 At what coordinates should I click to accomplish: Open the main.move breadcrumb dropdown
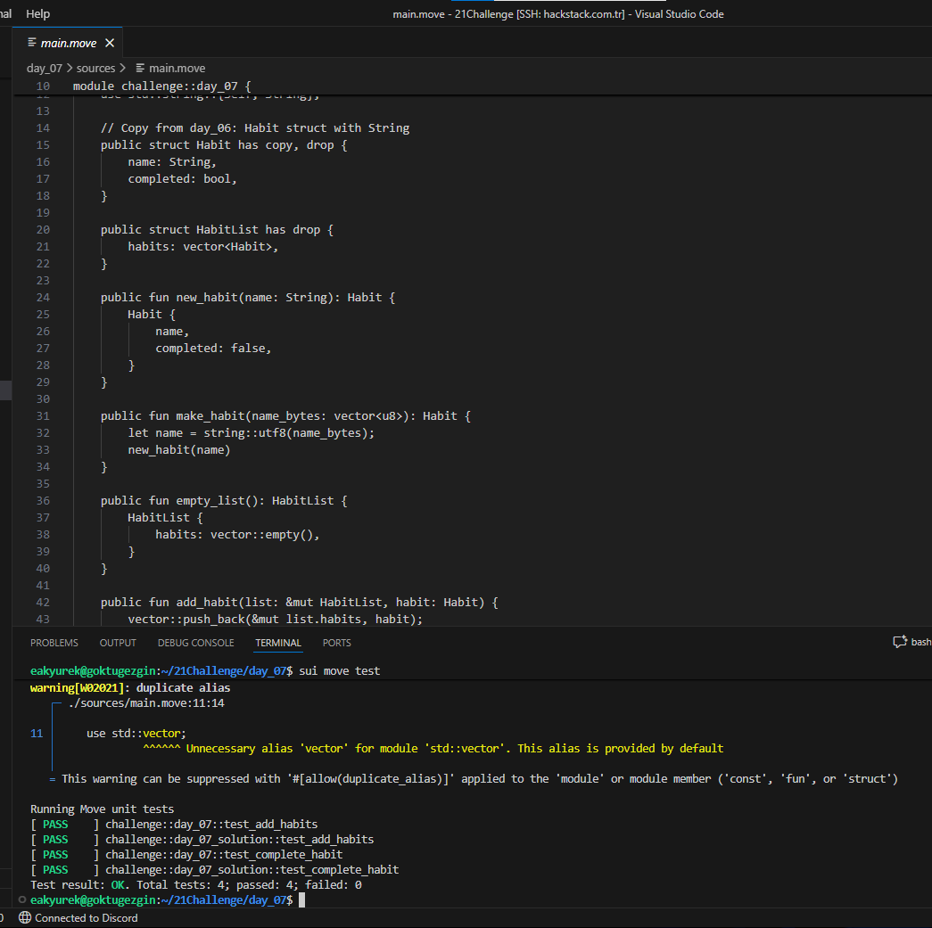point(177,69)
